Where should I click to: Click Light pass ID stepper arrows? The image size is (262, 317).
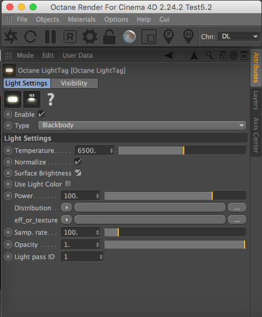[101, 257]
